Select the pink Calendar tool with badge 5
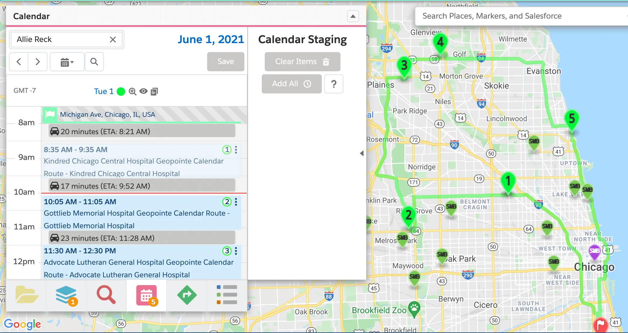Viewport: 628px width, 333px height. click(x=146, y=295)
